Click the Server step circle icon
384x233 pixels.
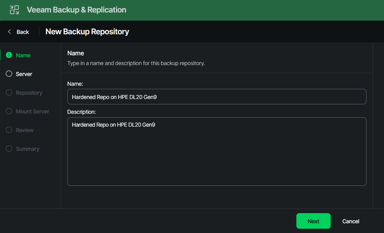click(x=9, y=74)
